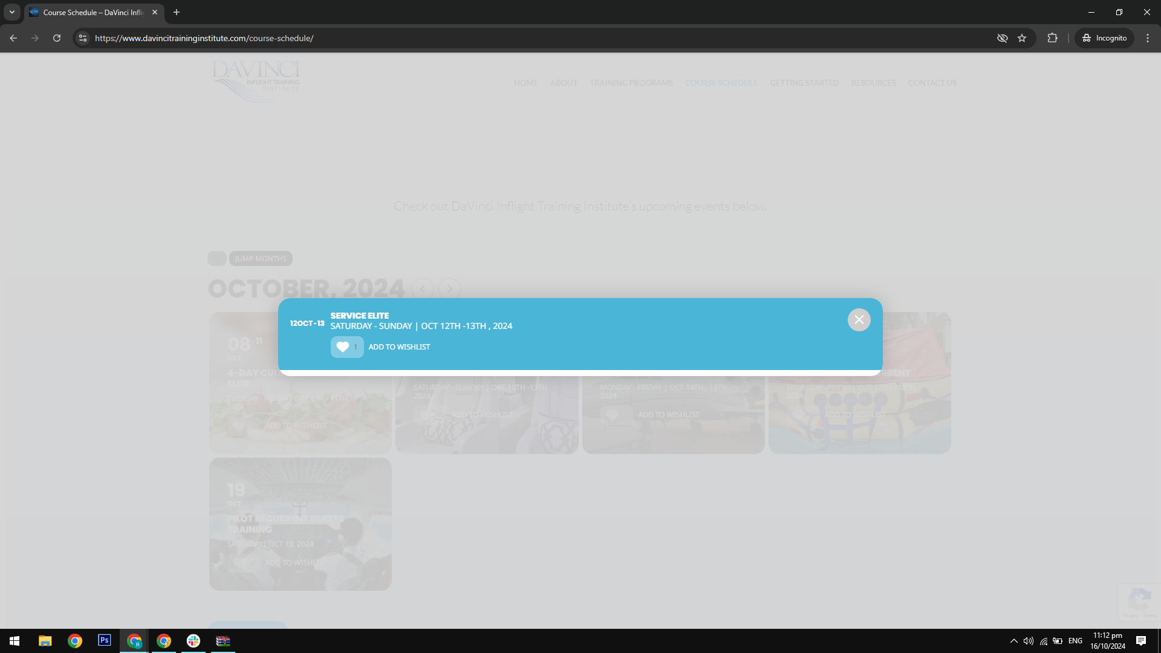Switch the ENG input language indicator

click(1075, 641)
